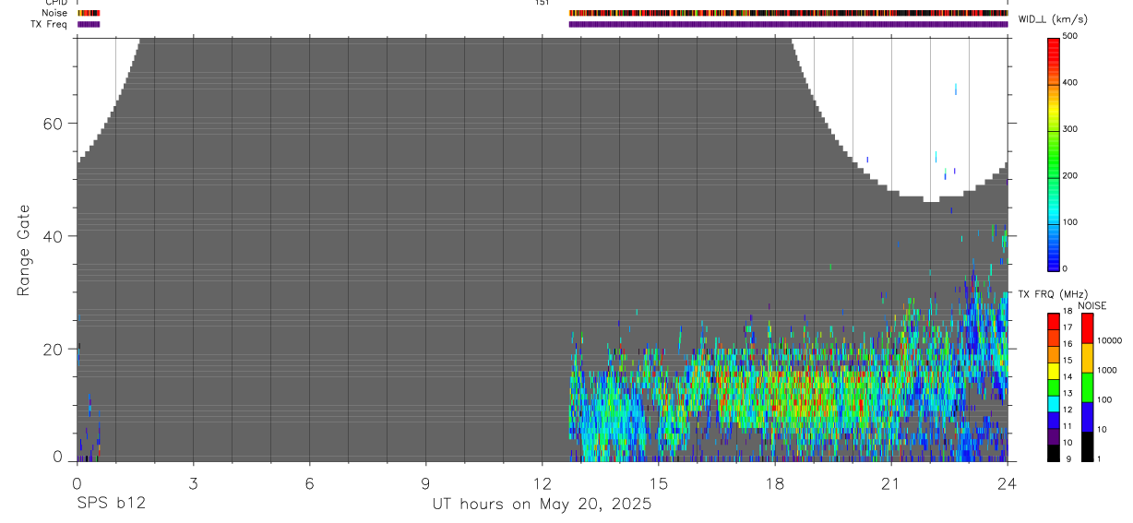Click the '9' hour tick on time axis
The width and height of the screenshot is (1133, 523).
tap(425, 483)
